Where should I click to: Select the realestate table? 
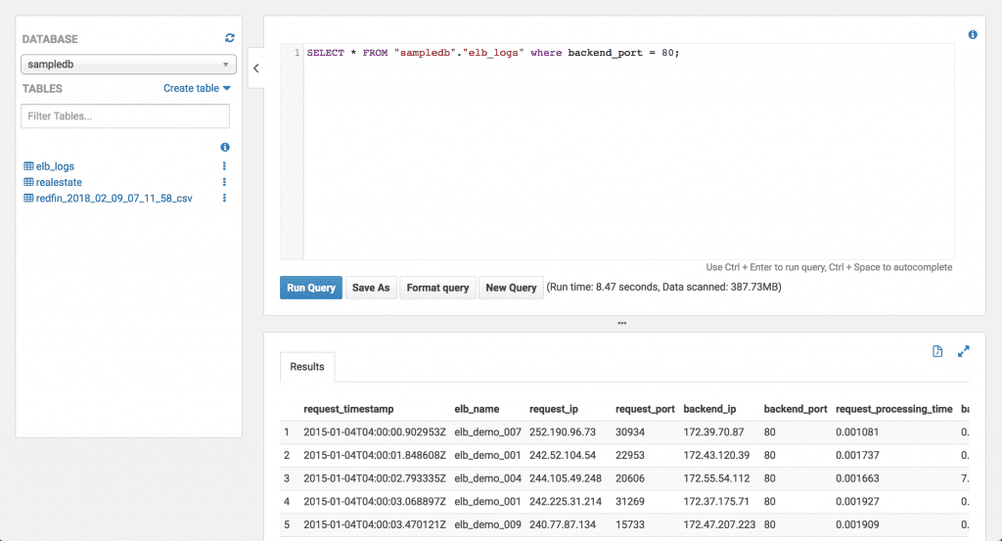click(x=59, y=182)
